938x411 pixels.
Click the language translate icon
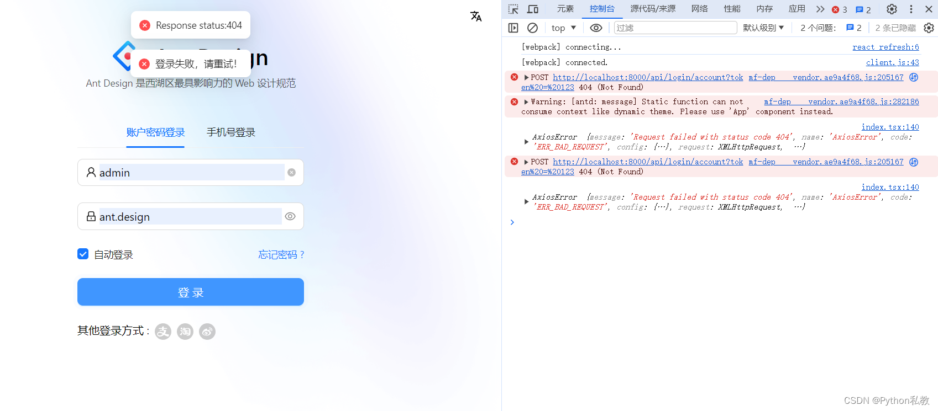pos(476,17)
